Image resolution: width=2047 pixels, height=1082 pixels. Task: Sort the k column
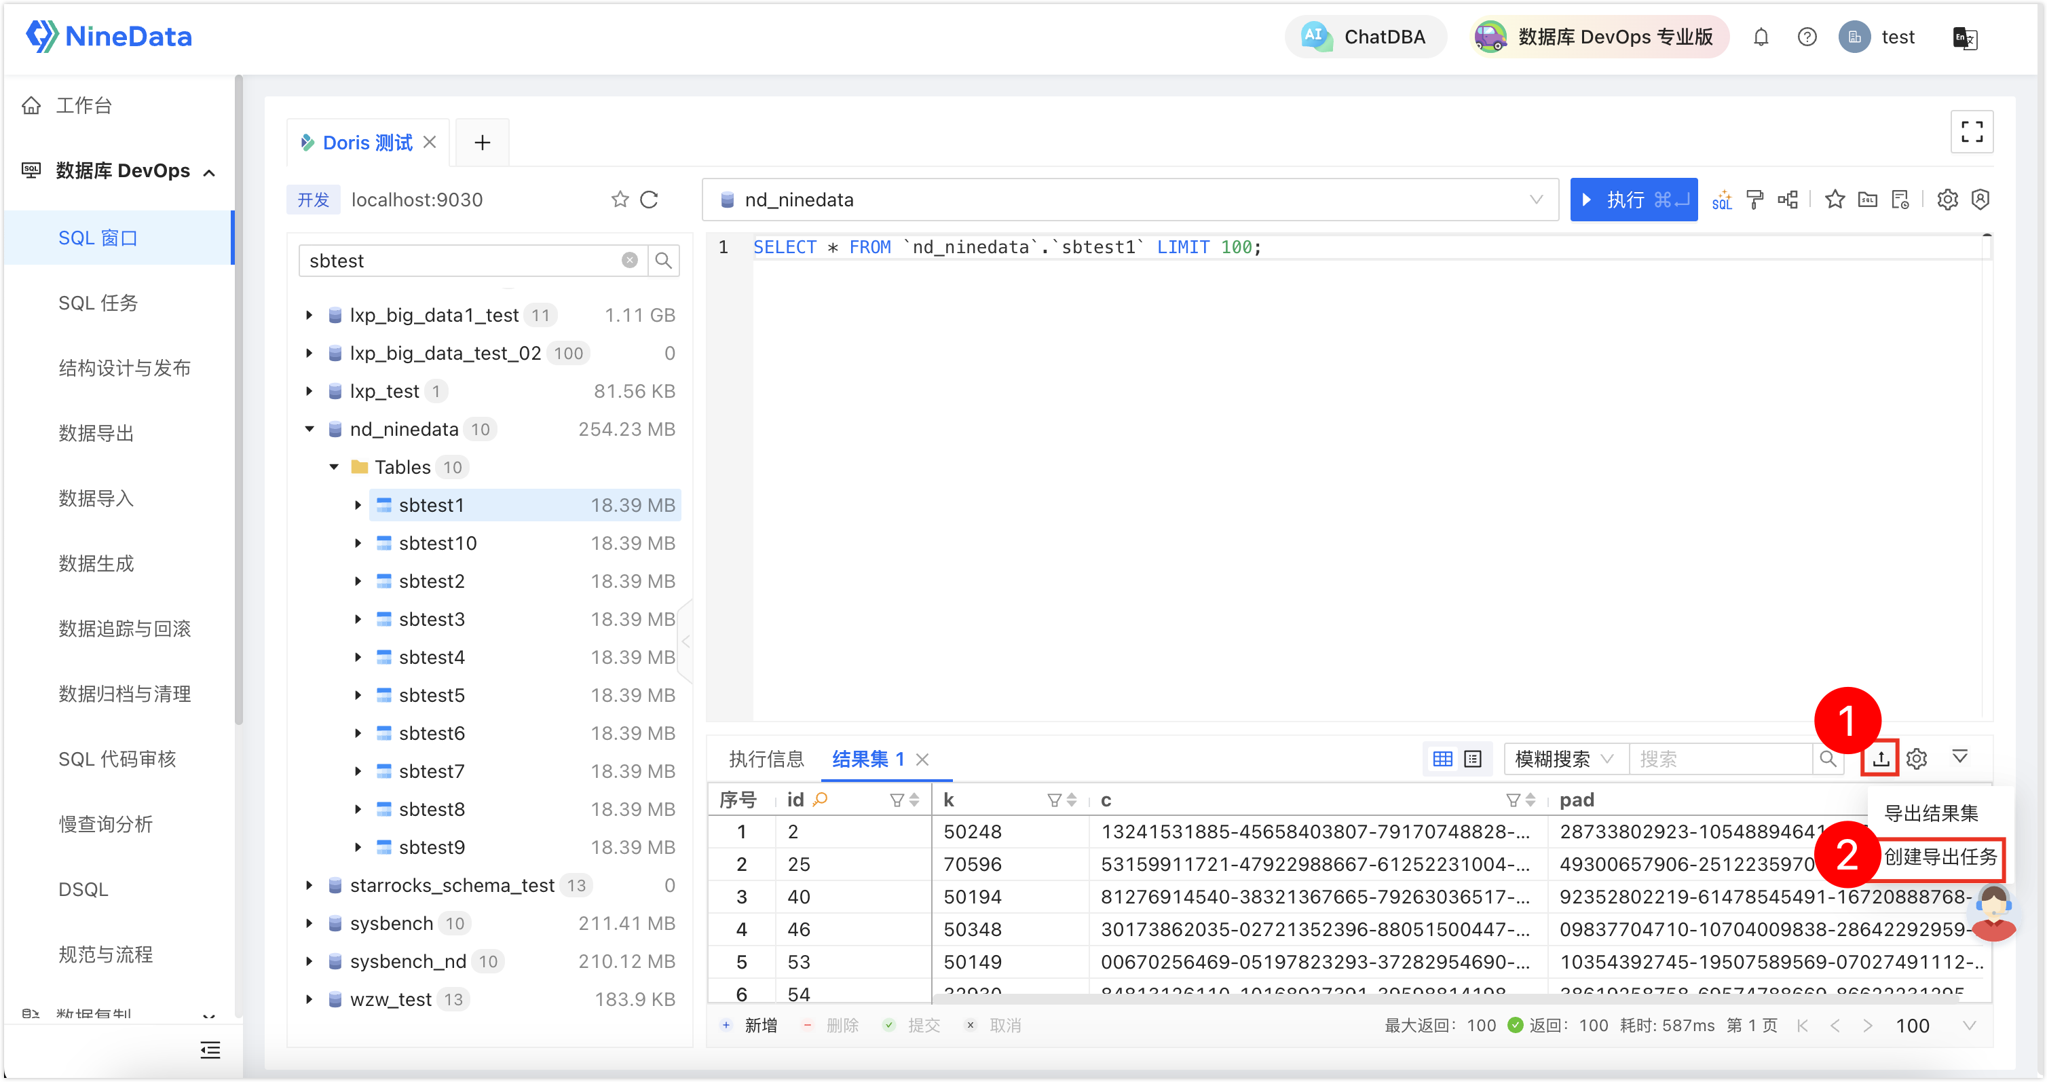point(1072,800)
